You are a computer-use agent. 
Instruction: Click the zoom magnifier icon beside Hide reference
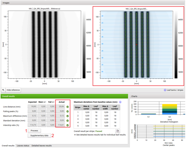[3, 90]
